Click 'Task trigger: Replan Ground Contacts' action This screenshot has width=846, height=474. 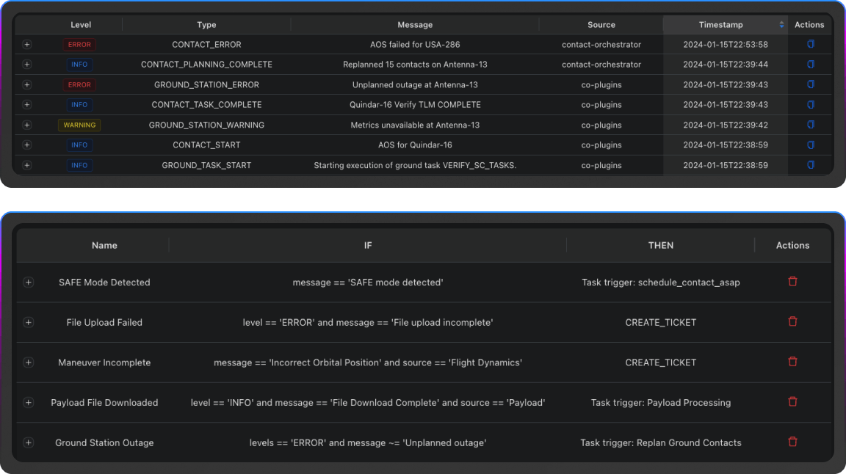pyautogui.click(x=661, y=442)
